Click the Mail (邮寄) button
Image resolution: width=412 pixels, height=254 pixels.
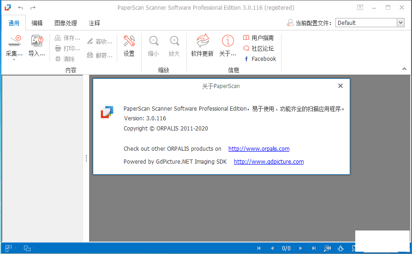coord(100,55)
